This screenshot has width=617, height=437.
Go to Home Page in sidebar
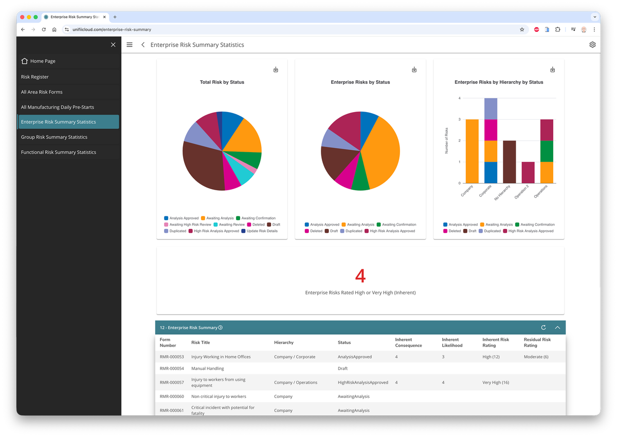(x=42, y=61)
